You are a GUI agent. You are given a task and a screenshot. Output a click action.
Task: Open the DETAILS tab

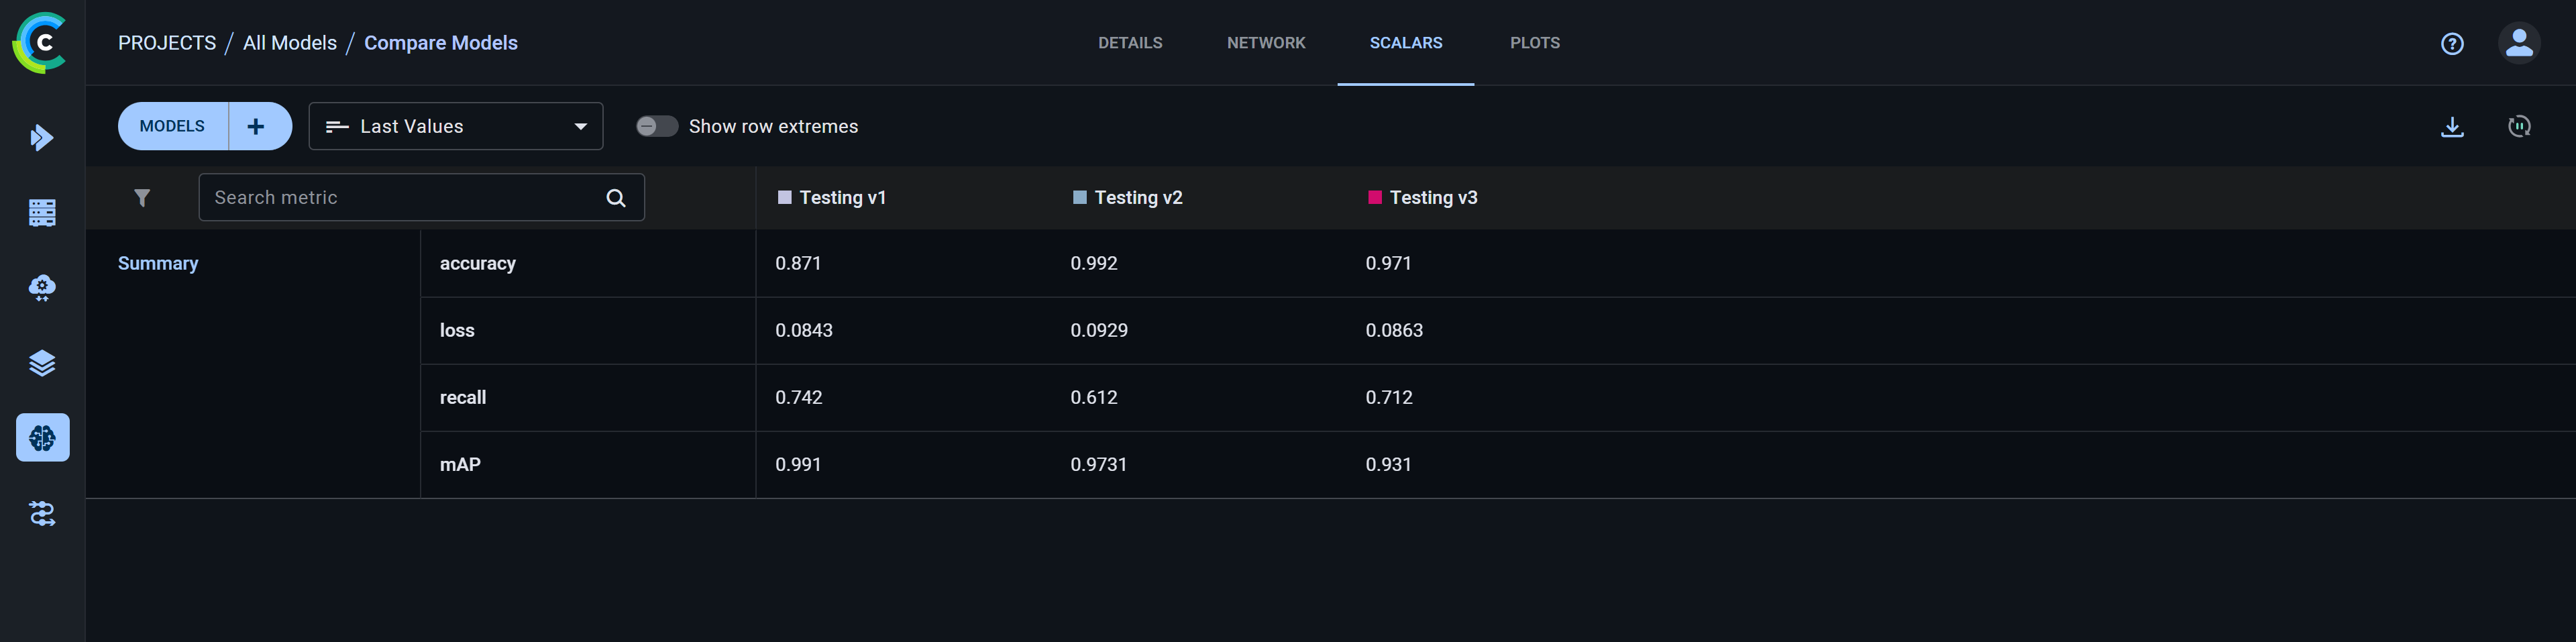click(1130, 42)
